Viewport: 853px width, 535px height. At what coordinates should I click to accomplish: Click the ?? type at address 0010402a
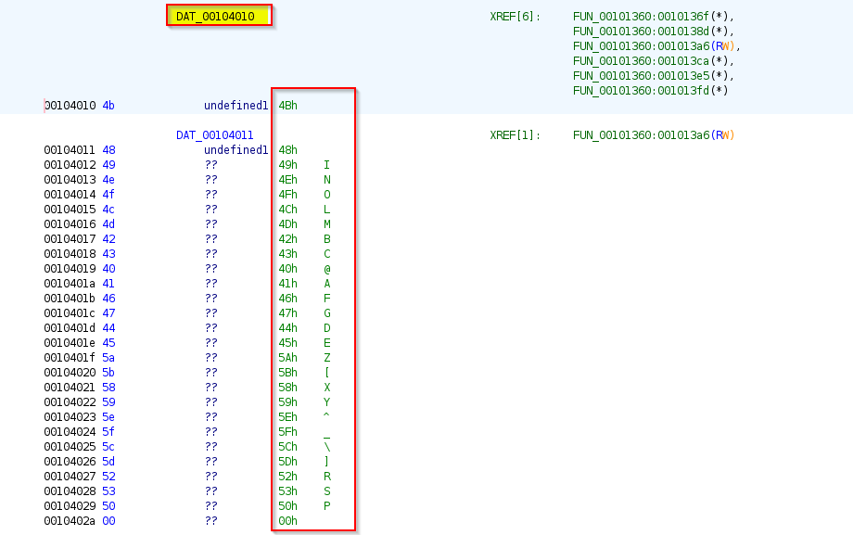pyautogui.click(x=211, y=521)
